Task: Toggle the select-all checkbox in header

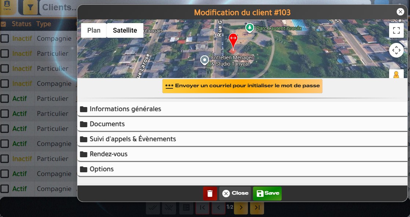Action: coord(4,24)
